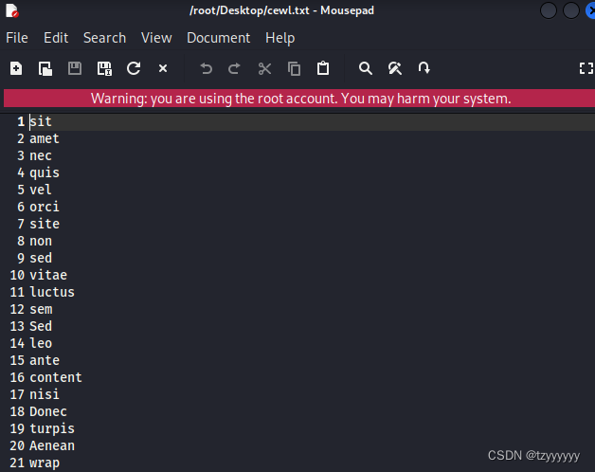Open the Search menu
The width and height of the screenshot is (595, 472).
(x=105, y=38)
